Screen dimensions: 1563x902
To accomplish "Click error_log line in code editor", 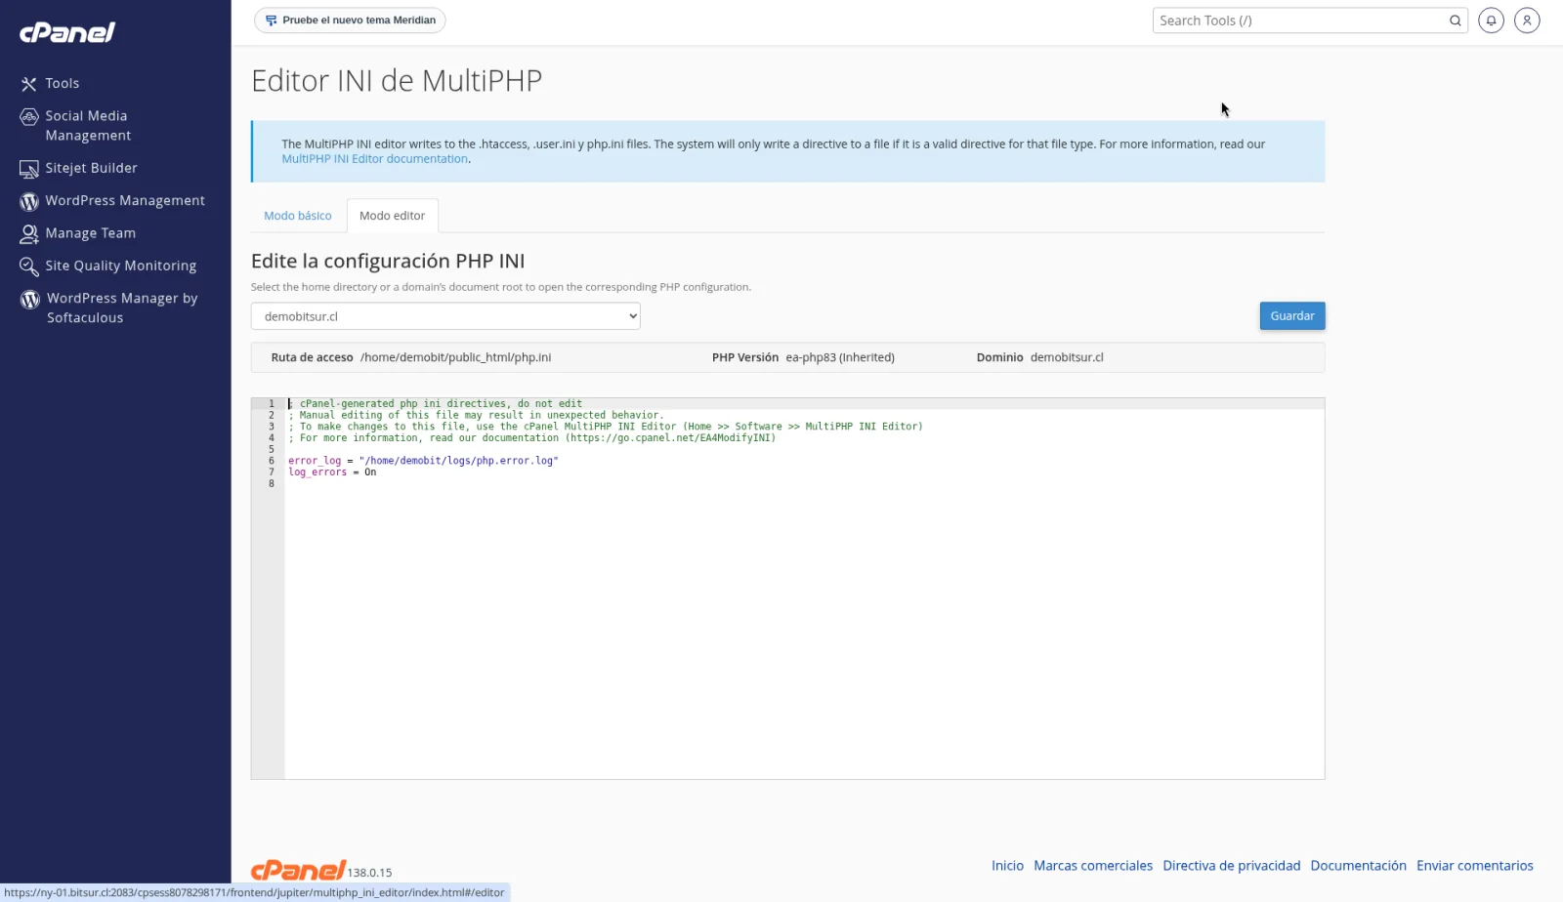I will coord(423,461).
